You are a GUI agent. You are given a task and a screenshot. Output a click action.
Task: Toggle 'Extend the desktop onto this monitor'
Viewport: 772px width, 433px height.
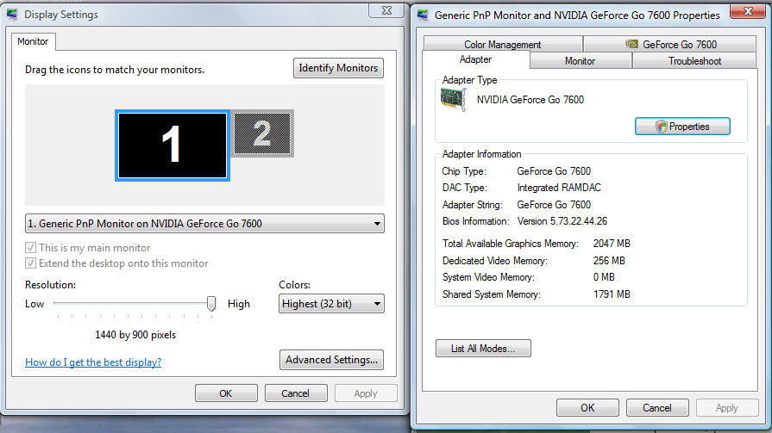point(30,263)
